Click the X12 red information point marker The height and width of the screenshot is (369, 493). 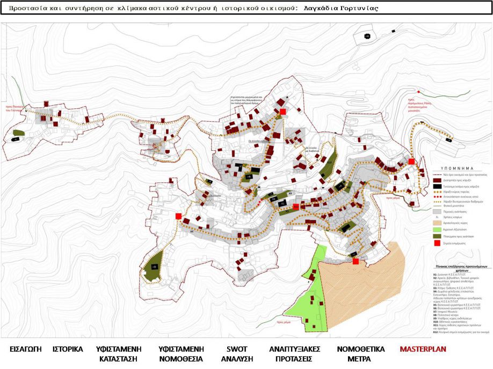pyautogui.click(x=296, y=206)
